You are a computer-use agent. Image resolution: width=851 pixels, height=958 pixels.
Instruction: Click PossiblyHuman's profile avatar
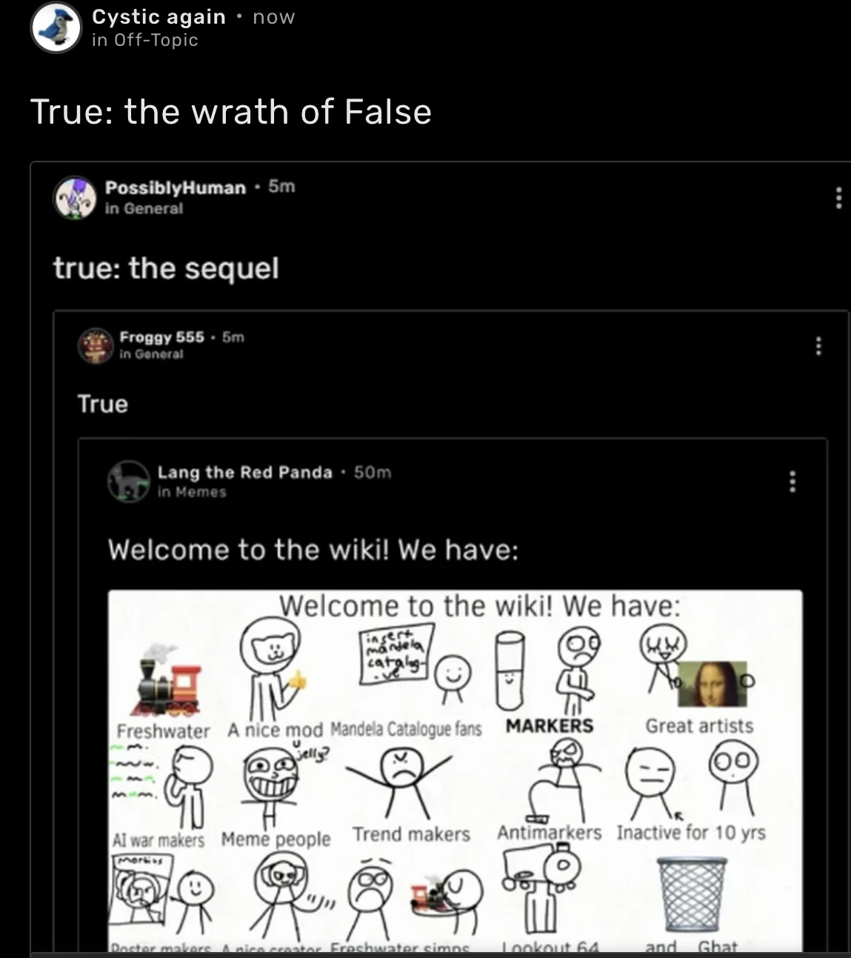[x=74, y=197]
